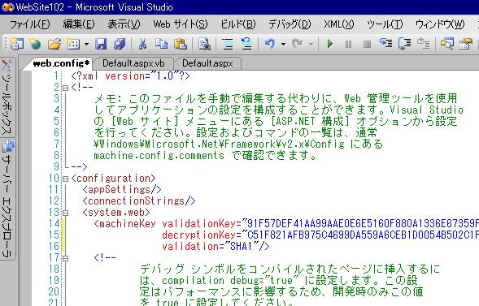
Task: Click the Step Out icon
Action: tap(424, 44)
